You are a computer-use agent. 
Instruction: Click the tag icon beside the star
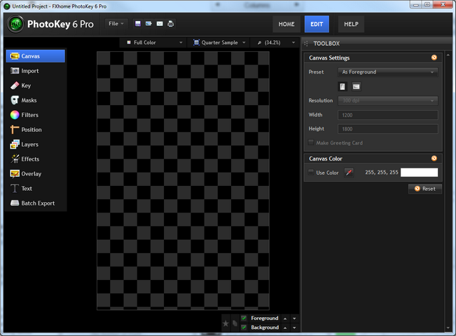[235, 323]
